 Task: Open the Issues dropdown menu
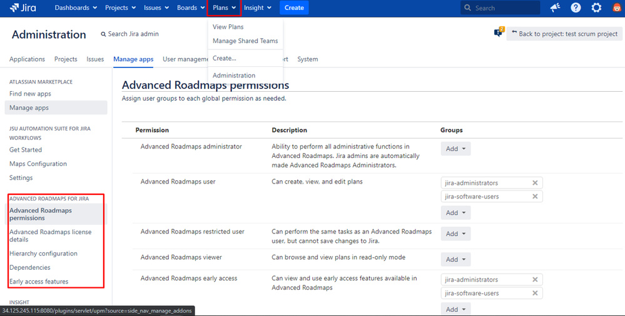coord(156,7)
